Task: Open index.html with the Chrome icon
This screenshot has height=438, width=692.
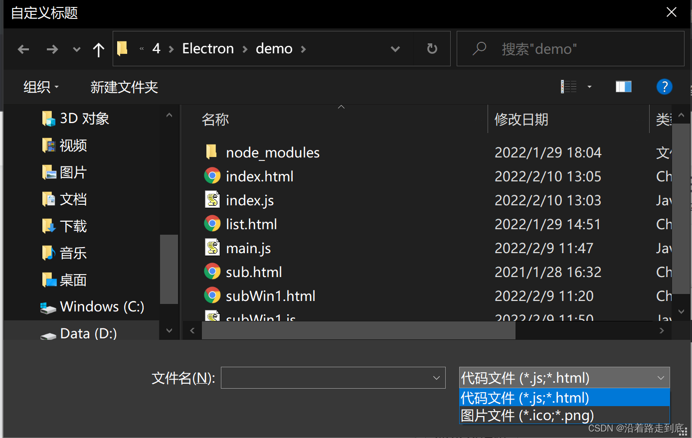Action: (259, 176)
